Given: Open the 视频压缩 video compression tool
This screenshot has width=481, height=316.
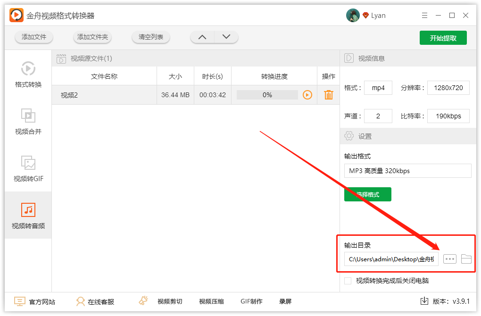Looking at the screenshot, I should pos(211,301).
